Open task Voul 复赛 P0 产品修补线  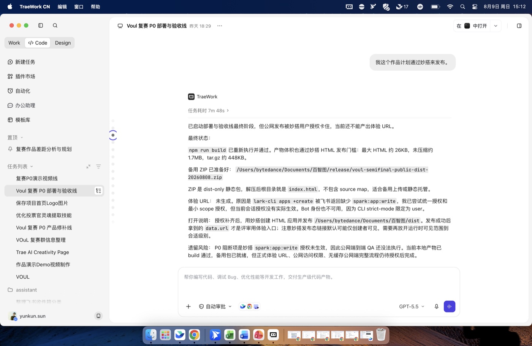click(x=44, y=228)
